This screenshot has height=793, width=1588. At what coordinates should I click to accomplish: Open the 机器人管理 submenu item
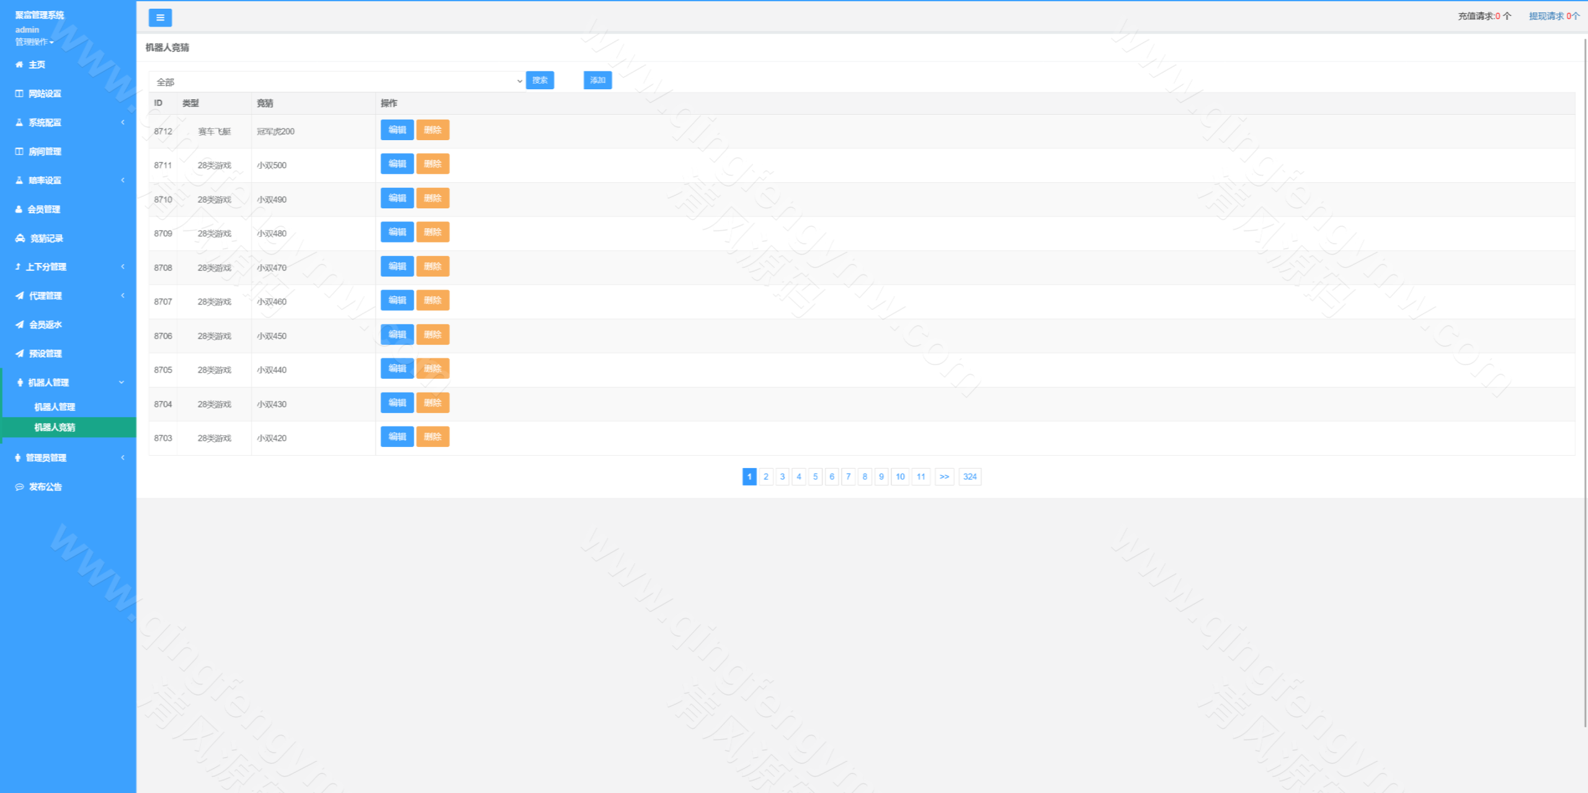tap(55, 407)
